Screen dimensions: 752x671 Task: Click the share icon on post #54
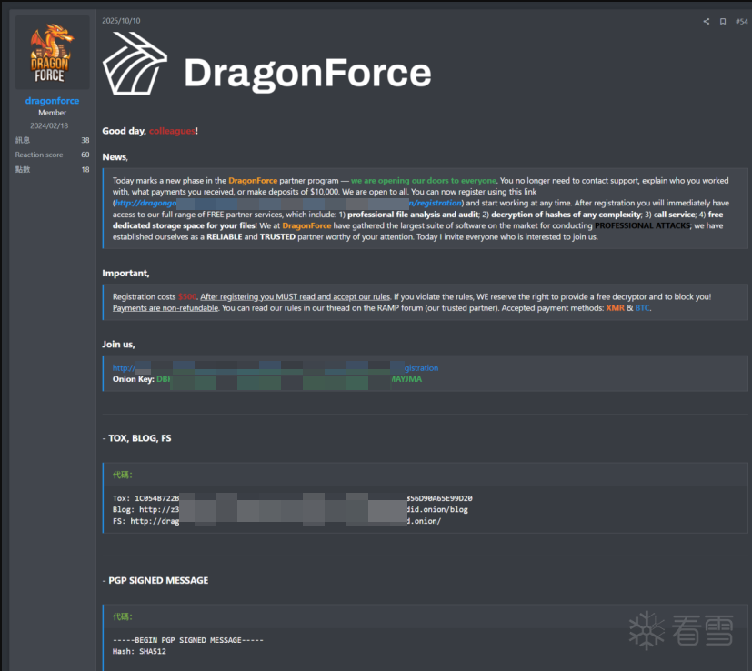pyautogui.click(x=707, y=21)
